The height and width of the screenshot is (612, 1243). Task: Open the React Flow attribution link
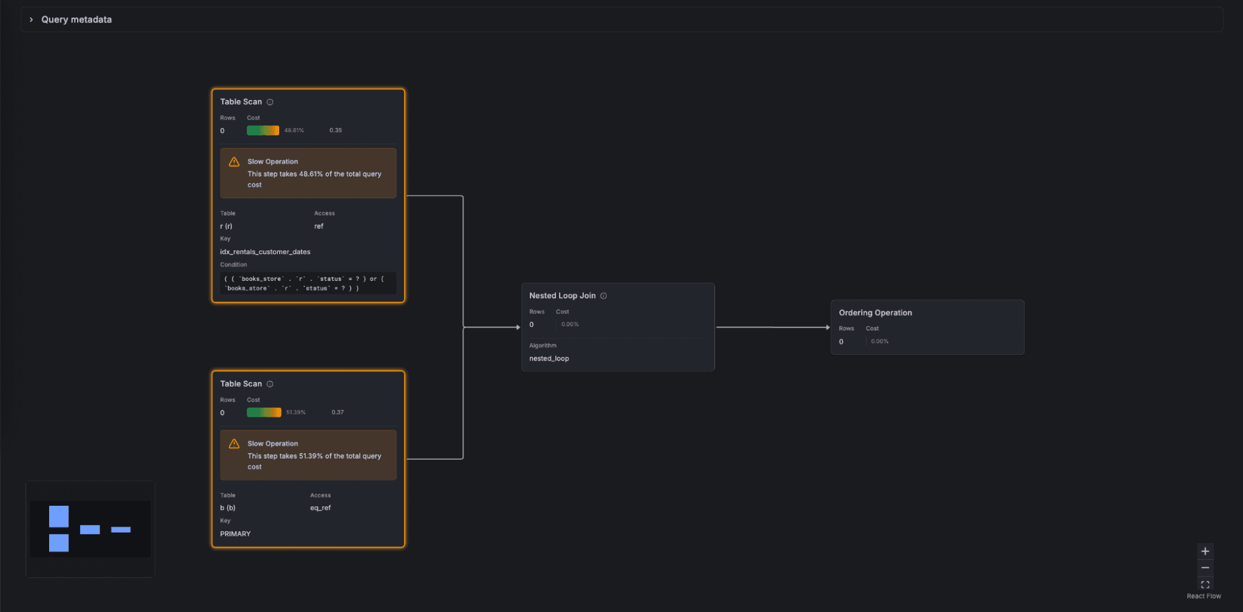[x=1203, y=595]
